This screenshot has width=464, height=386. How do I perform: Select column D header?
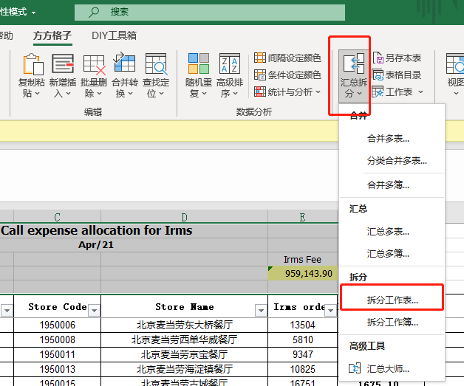pos(184,217)
